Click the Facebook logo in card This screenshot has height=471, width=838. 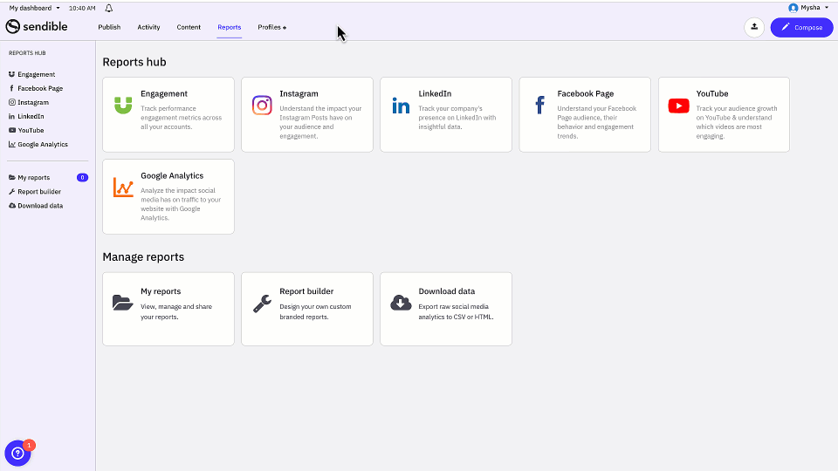(x=539, y=106)
